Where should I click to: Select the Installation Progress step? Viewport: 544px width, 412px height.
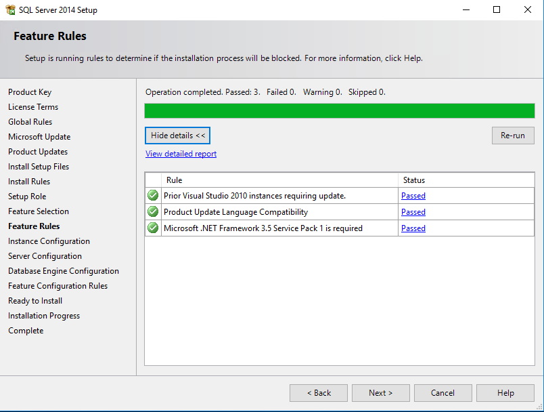coord(44,316)
